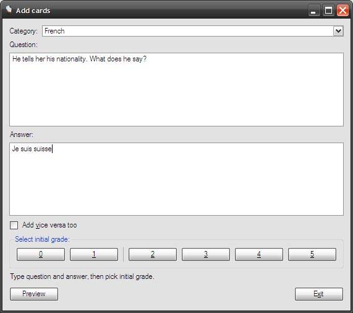Open the card Preview

click(x=34, y=294)
